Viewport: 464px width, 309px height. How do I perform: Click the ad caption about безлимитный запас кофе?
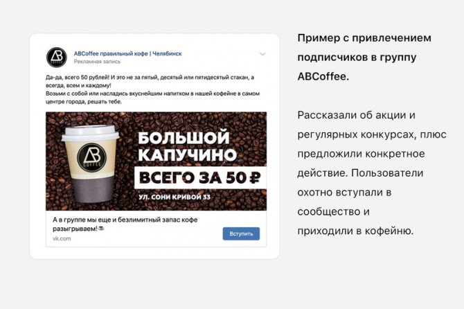point(125,224)
